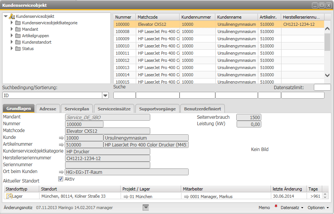Image resolution: width=334 pixels, height=214 pixels.
Task: Click the Status folder icon
Action: coord(18,49)
